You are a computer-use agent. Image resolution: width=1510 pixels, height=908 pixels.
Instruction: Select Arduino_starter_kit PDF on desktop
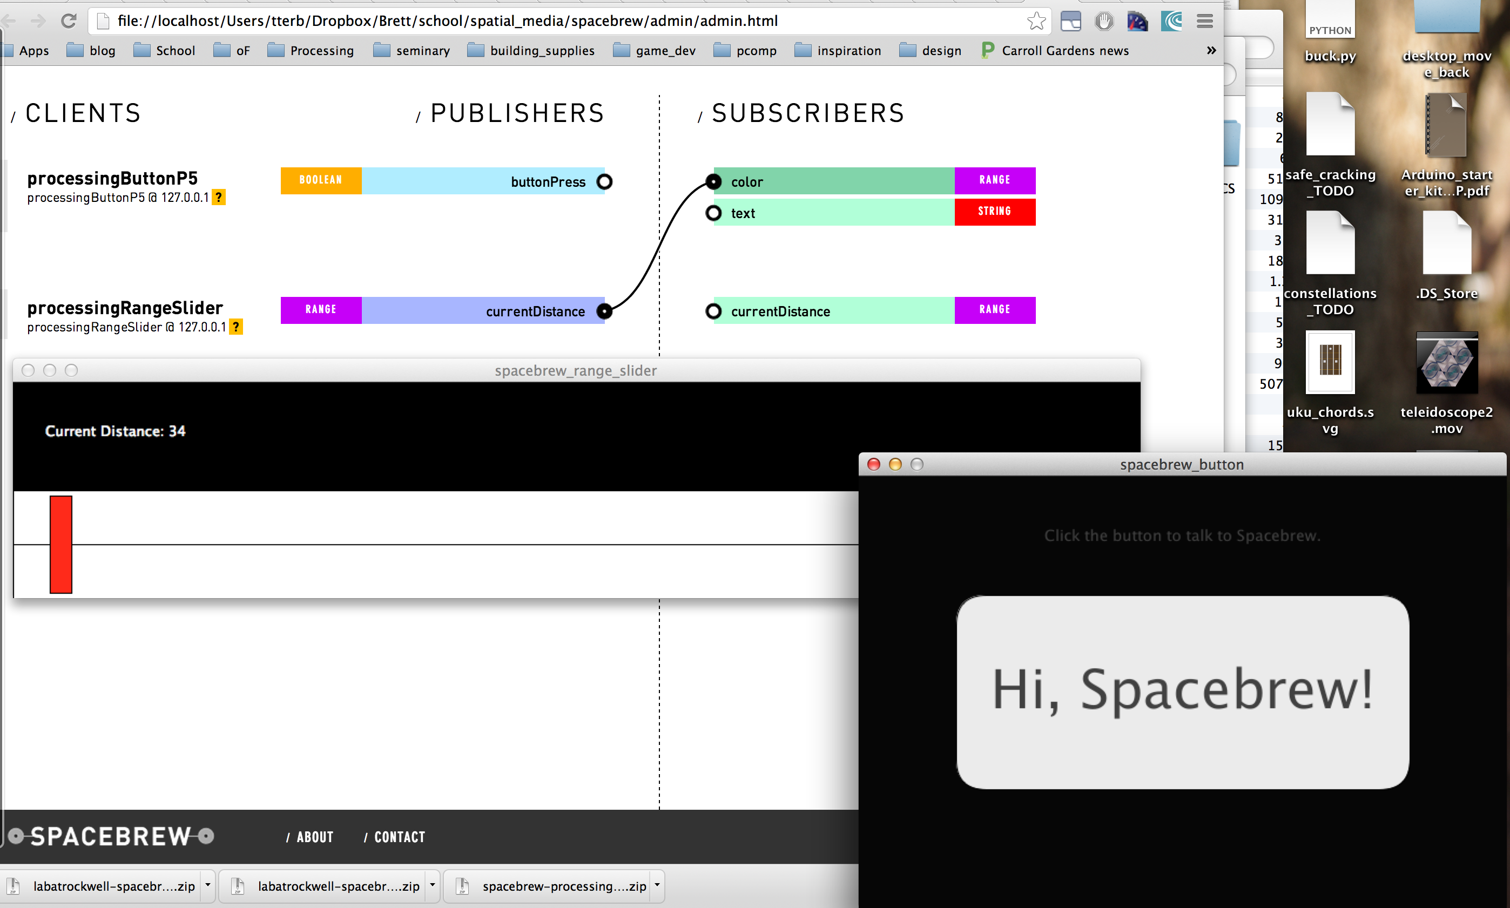click(x=1446, y=146)
